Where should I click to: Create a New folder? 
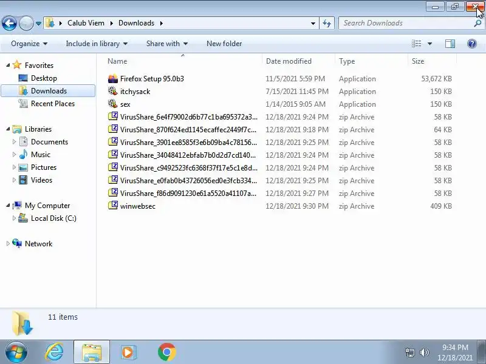click(x=224, y=44)
